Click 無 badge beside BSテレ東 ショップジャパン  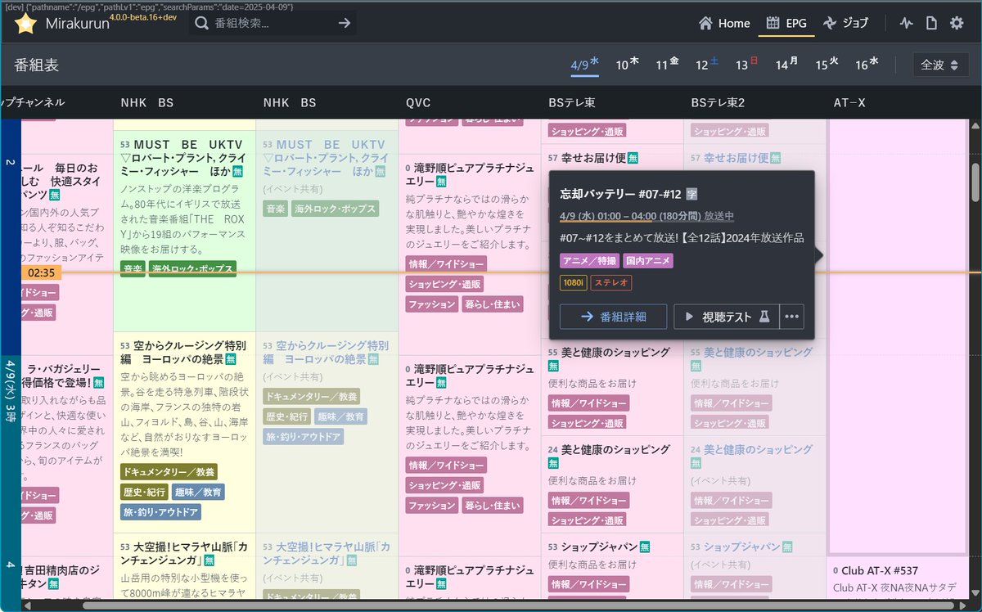click(645, 547)
